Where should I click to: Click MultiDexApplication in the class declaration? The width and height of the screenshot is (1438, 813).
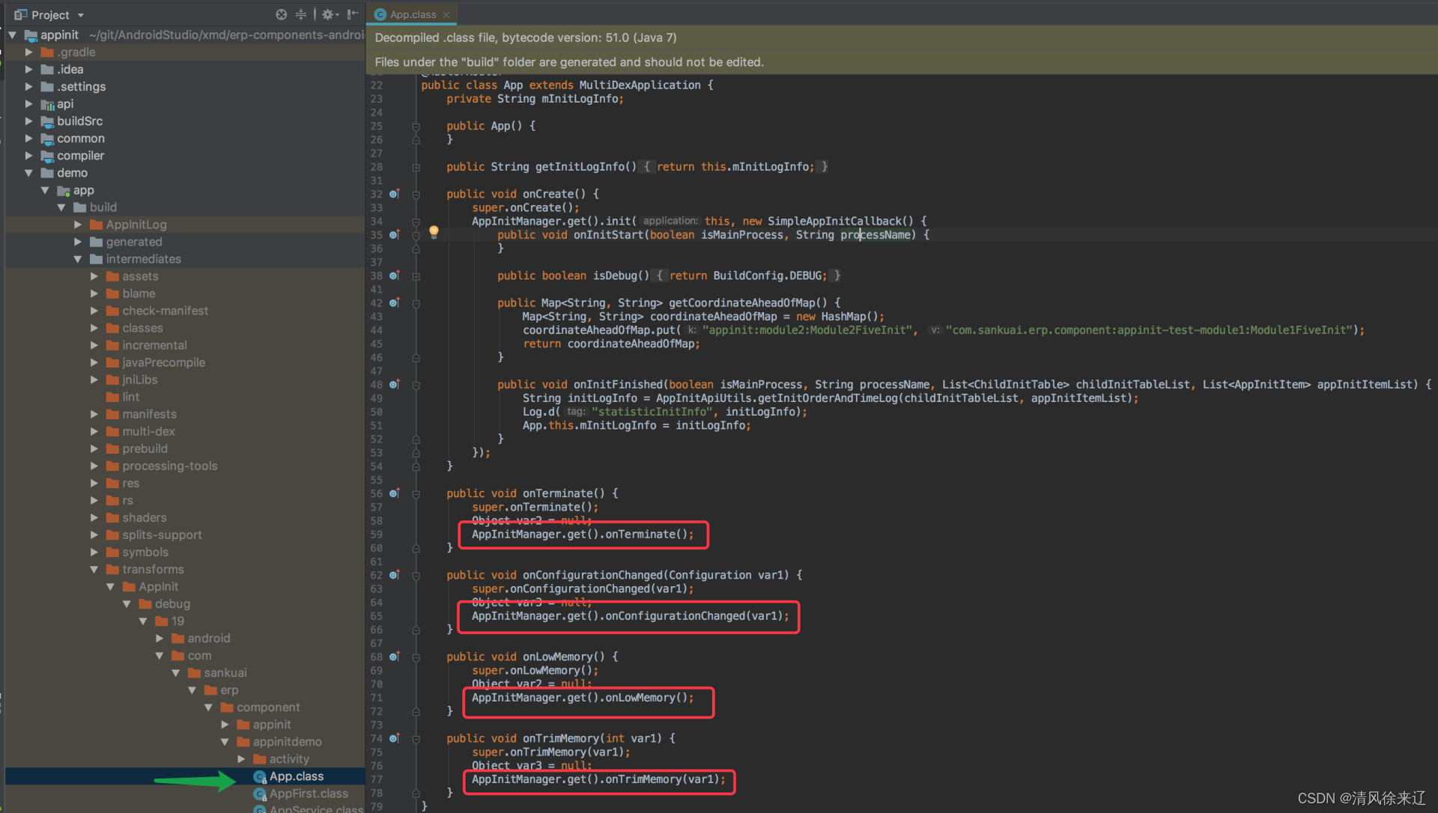tap(640, 85)
